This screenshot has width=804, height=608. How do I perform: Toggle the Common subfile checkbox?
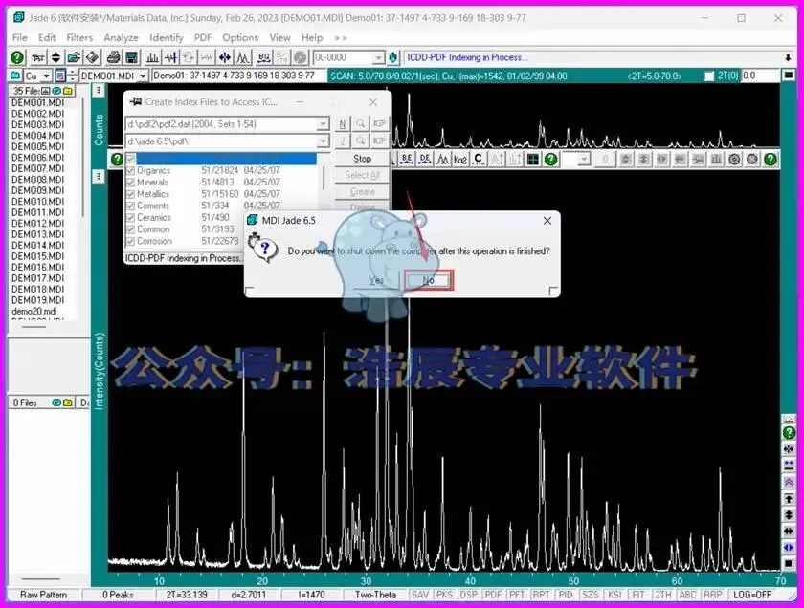point(130,229)
